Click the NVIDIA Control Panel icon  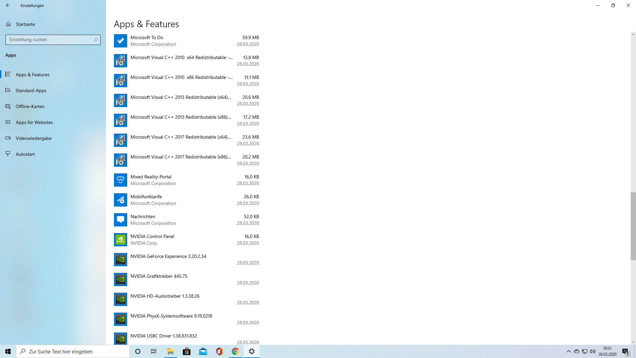[x=120, y=240]
